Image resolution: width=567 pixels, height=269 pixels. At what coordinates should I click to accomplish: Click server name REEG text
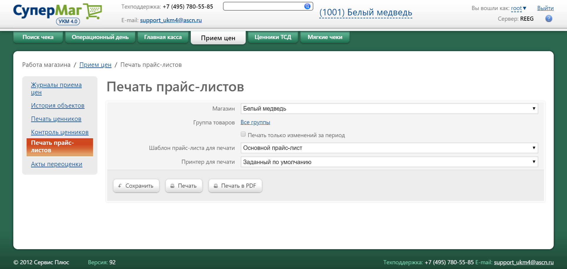click(x=527, y=19)
